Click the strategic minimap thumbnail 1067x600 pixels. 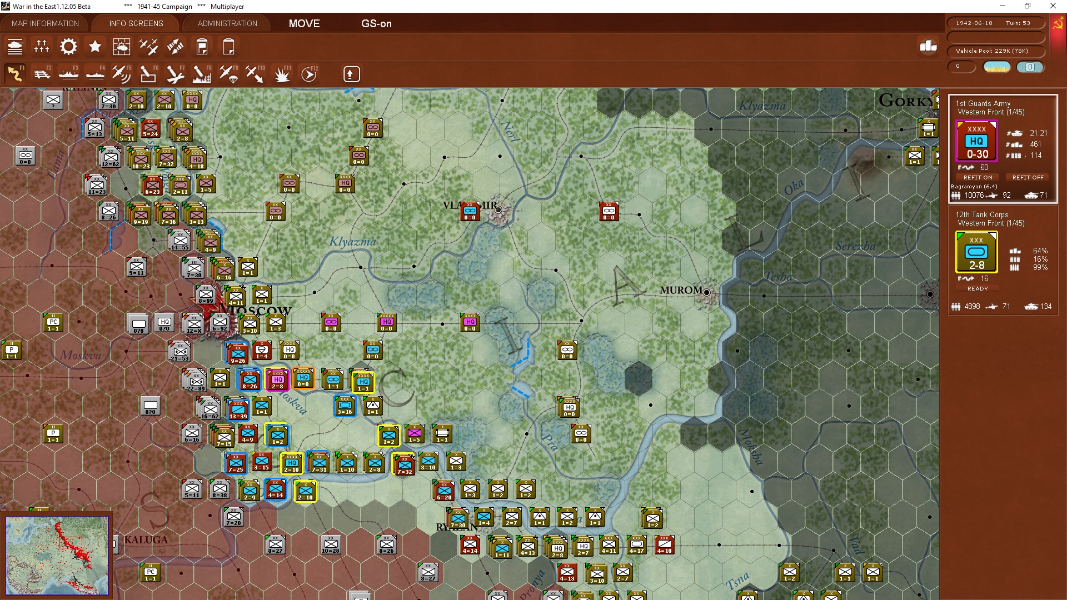[57, 555]
